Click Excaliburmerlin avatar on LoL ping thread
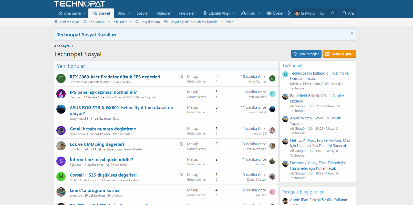The height and width of the screenshot is (205, 413). click(61, 146)
